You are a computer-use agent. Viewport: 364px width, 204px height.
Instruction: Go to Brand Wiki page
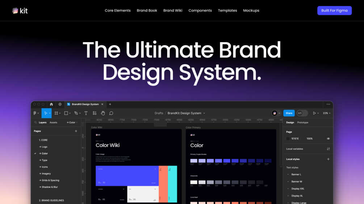(x=173, y=10)
